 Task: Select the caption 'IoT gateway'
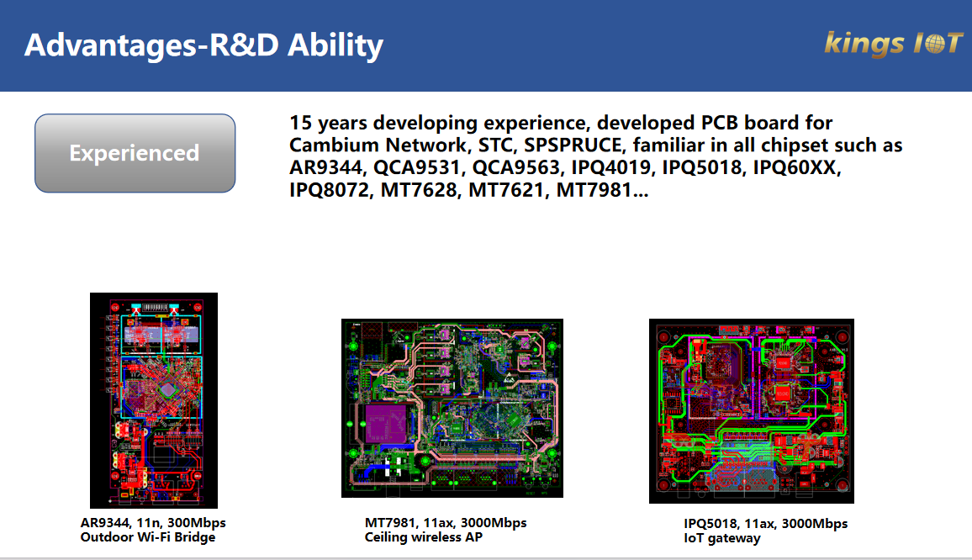[722, 538]
